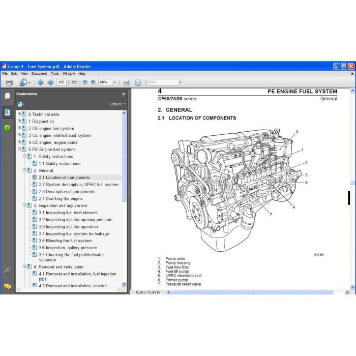Open the Attachments paperclip icon

point(8,271)
